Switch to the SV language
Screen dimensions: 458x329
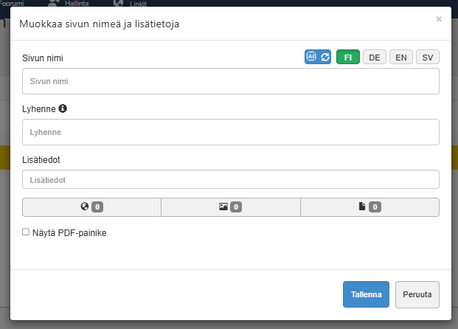[428, 57]
